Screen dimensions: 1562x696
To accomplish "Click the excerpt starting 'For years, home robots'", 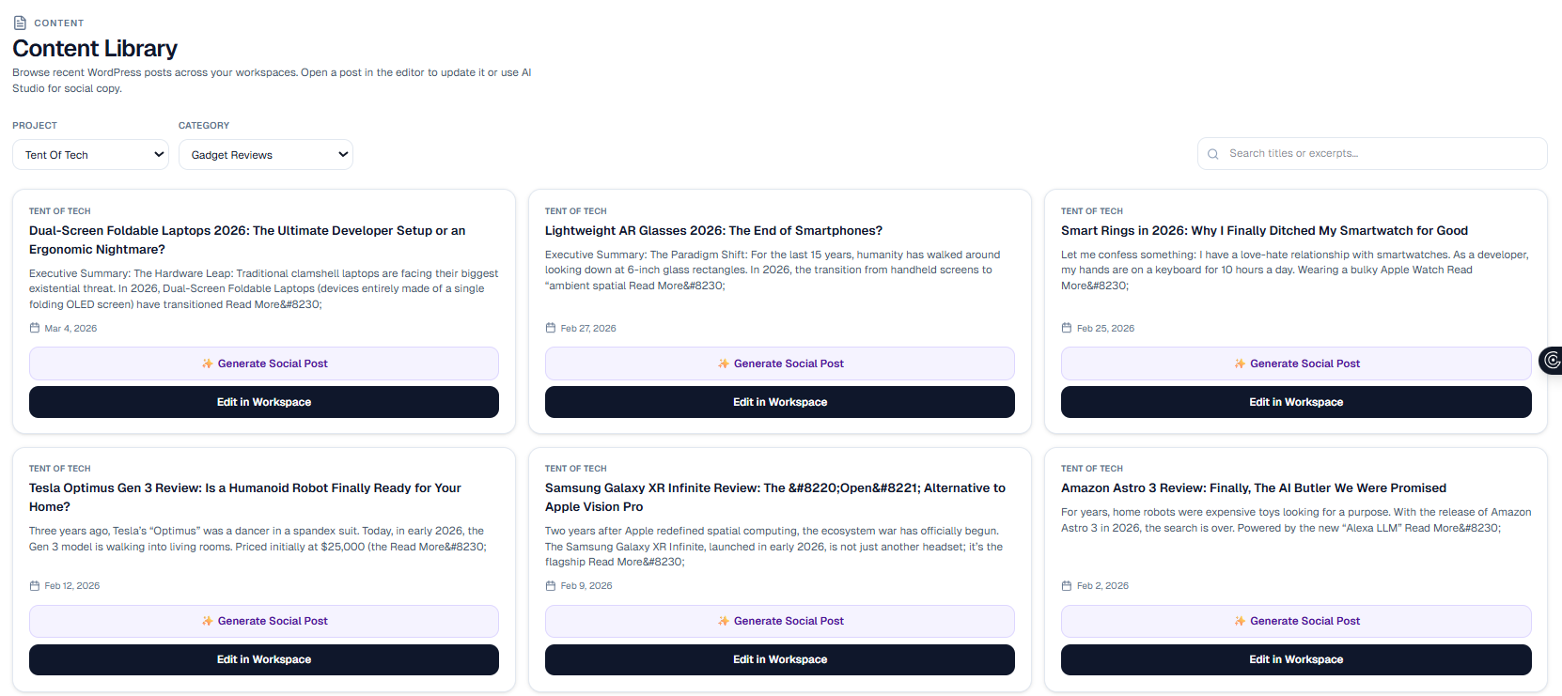I will click(1296, 519).
